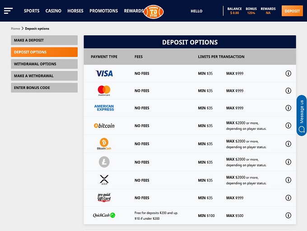Click the info icon for Visa row
This screenshot has width=307, height=231.
point(288,73)
